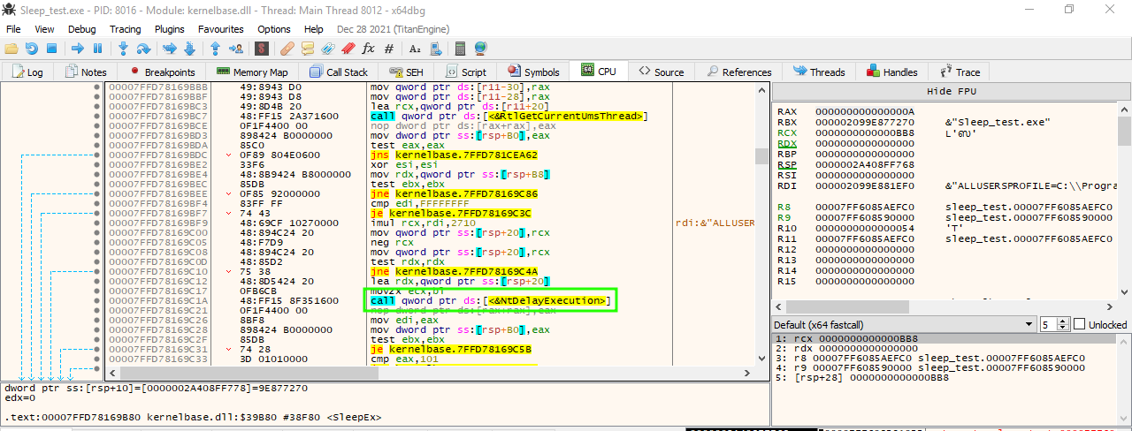Viewport: 1132px width, 431px height.
Task: Select the RDI register row
Action: (x=945, y=185)
